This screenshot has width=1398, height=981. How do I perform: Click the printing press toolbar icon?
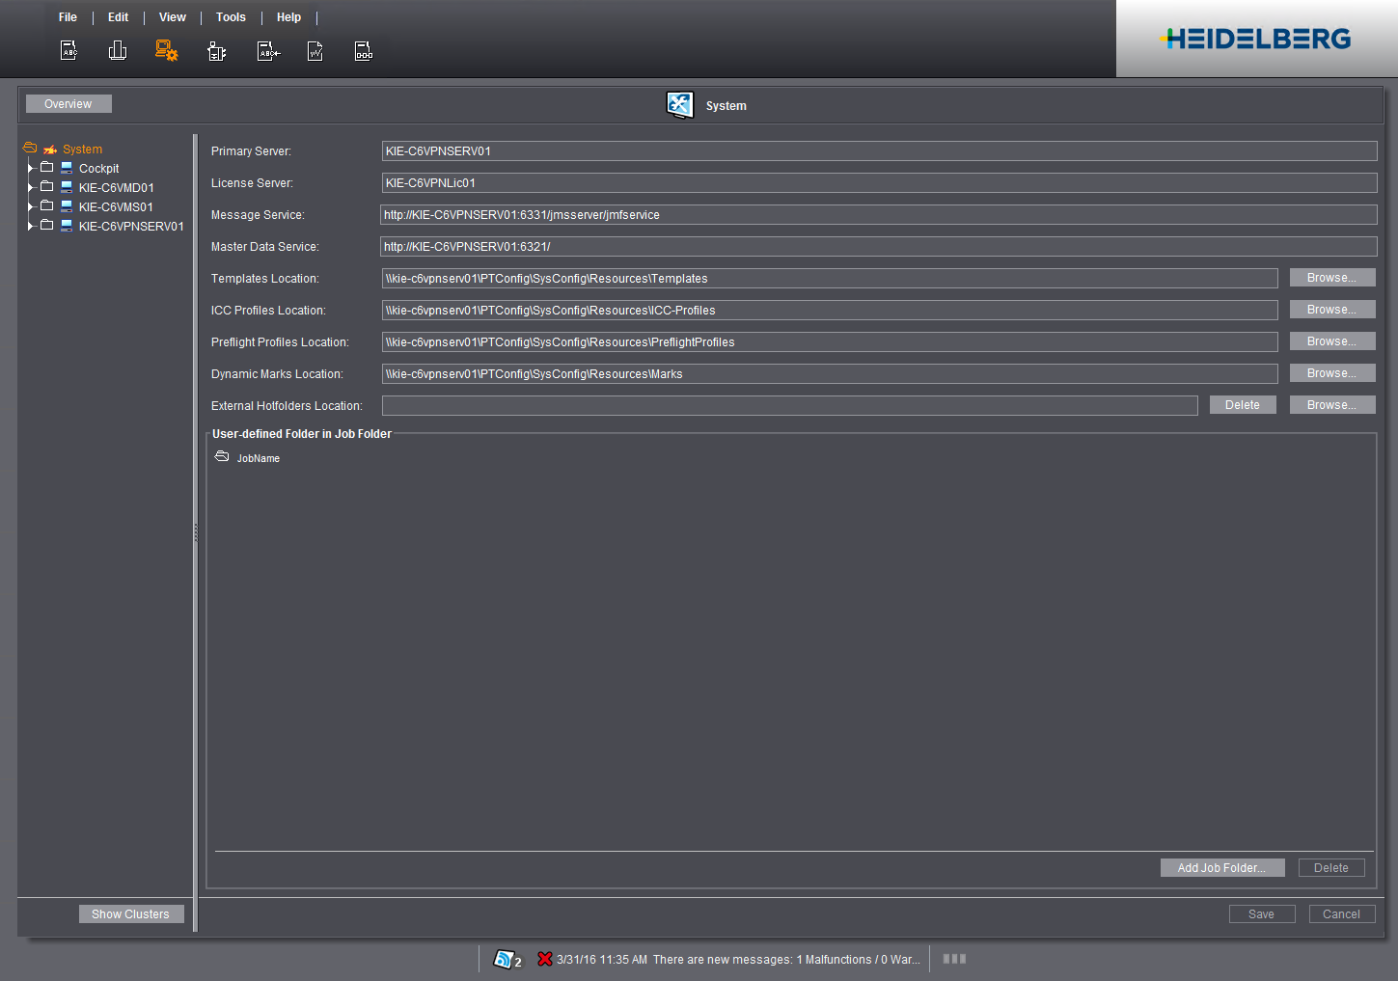click(118, 51)
